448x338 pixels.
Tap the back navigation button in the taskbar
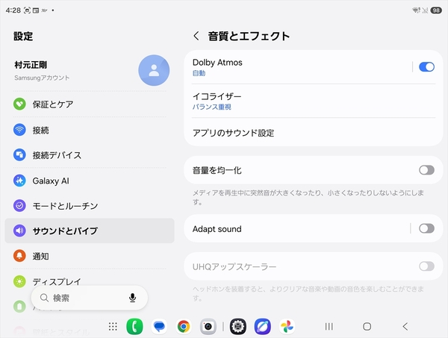(405, 326)
